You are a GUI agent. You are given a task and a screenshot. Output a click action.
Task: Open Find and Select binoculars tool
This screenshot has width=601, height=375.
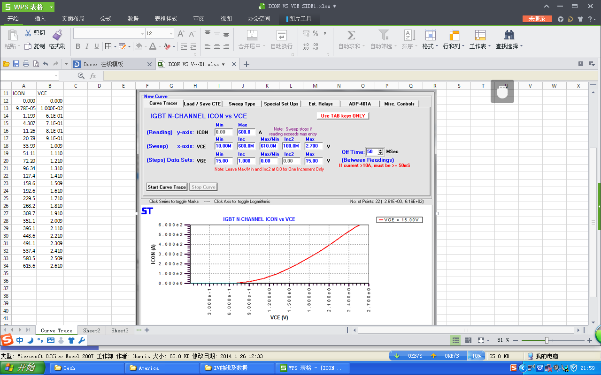point(509,35)
